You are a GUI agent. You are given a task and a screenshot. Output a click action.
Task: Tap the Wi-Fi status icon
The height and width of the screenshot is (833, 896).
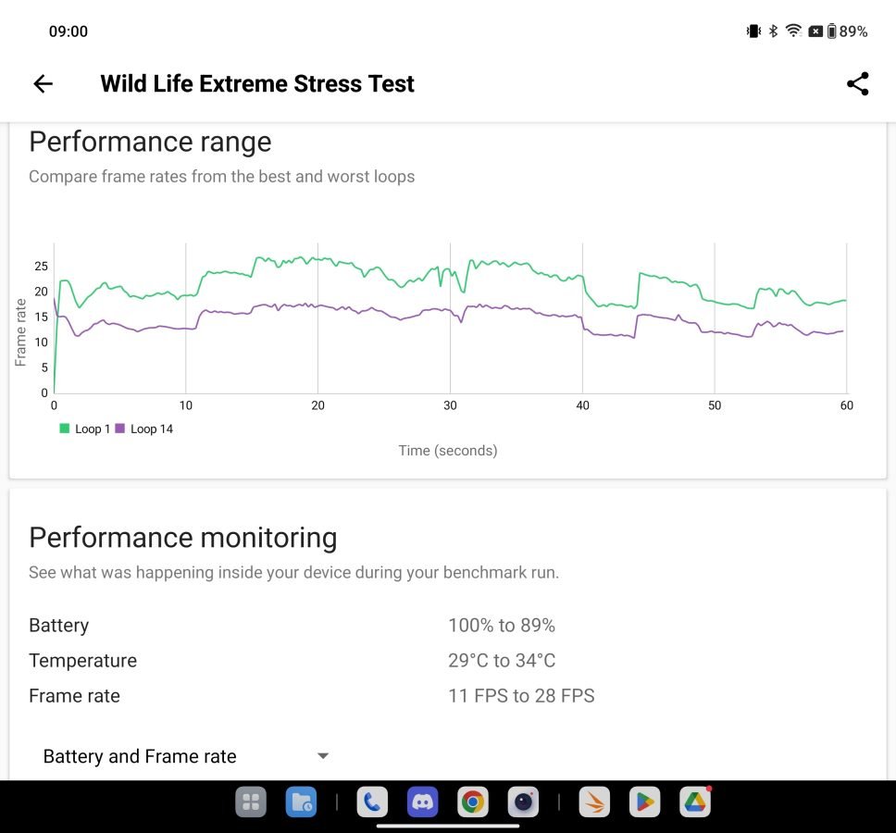pyautogui.click(x=793, y=31)
